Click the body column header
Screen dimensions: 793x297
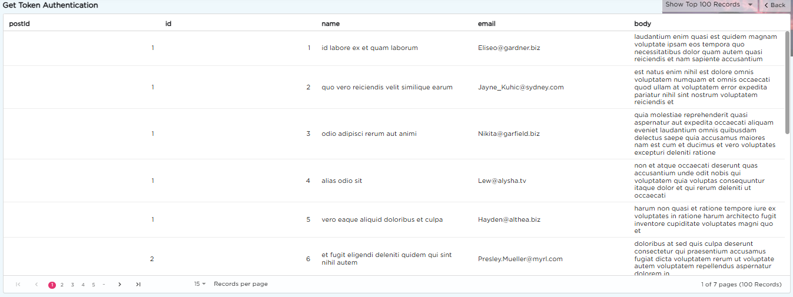click(x=642, y=24)
